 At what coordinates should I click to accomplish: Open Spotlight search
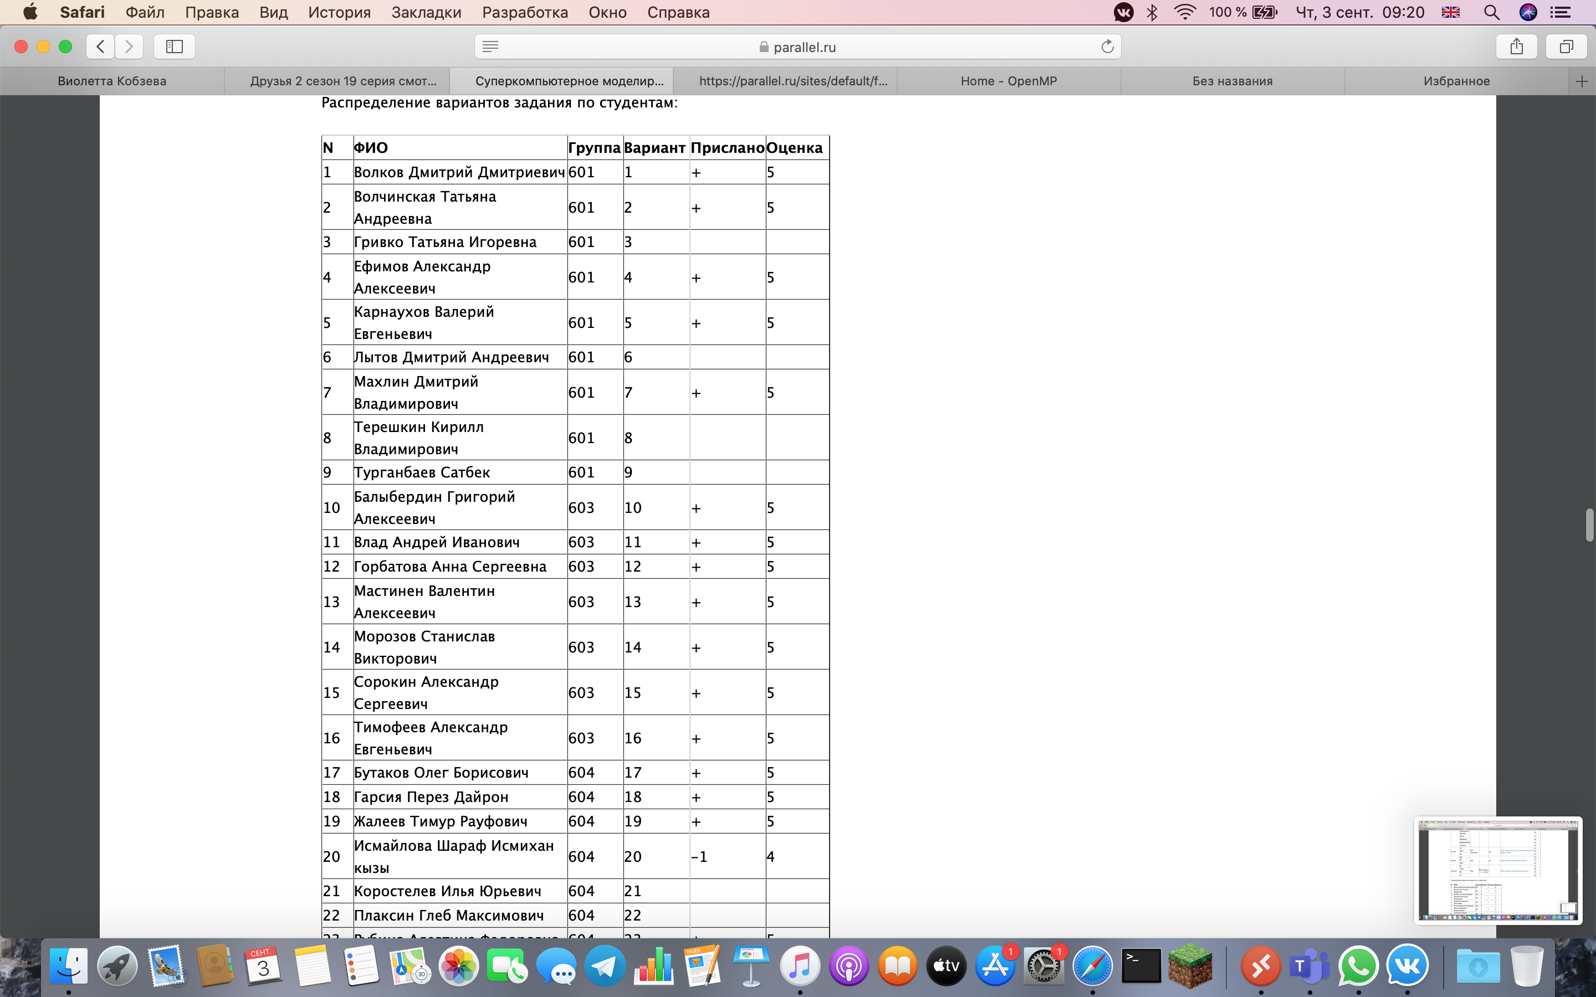click(1492, 12)
